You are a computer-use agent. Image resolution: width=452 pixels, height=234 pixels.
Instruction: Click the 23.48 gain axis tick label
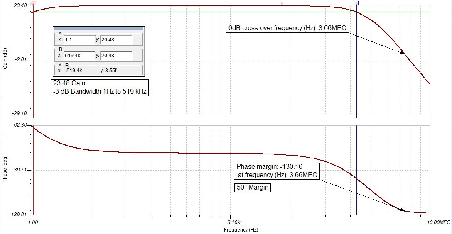click(x=20, y=5)
